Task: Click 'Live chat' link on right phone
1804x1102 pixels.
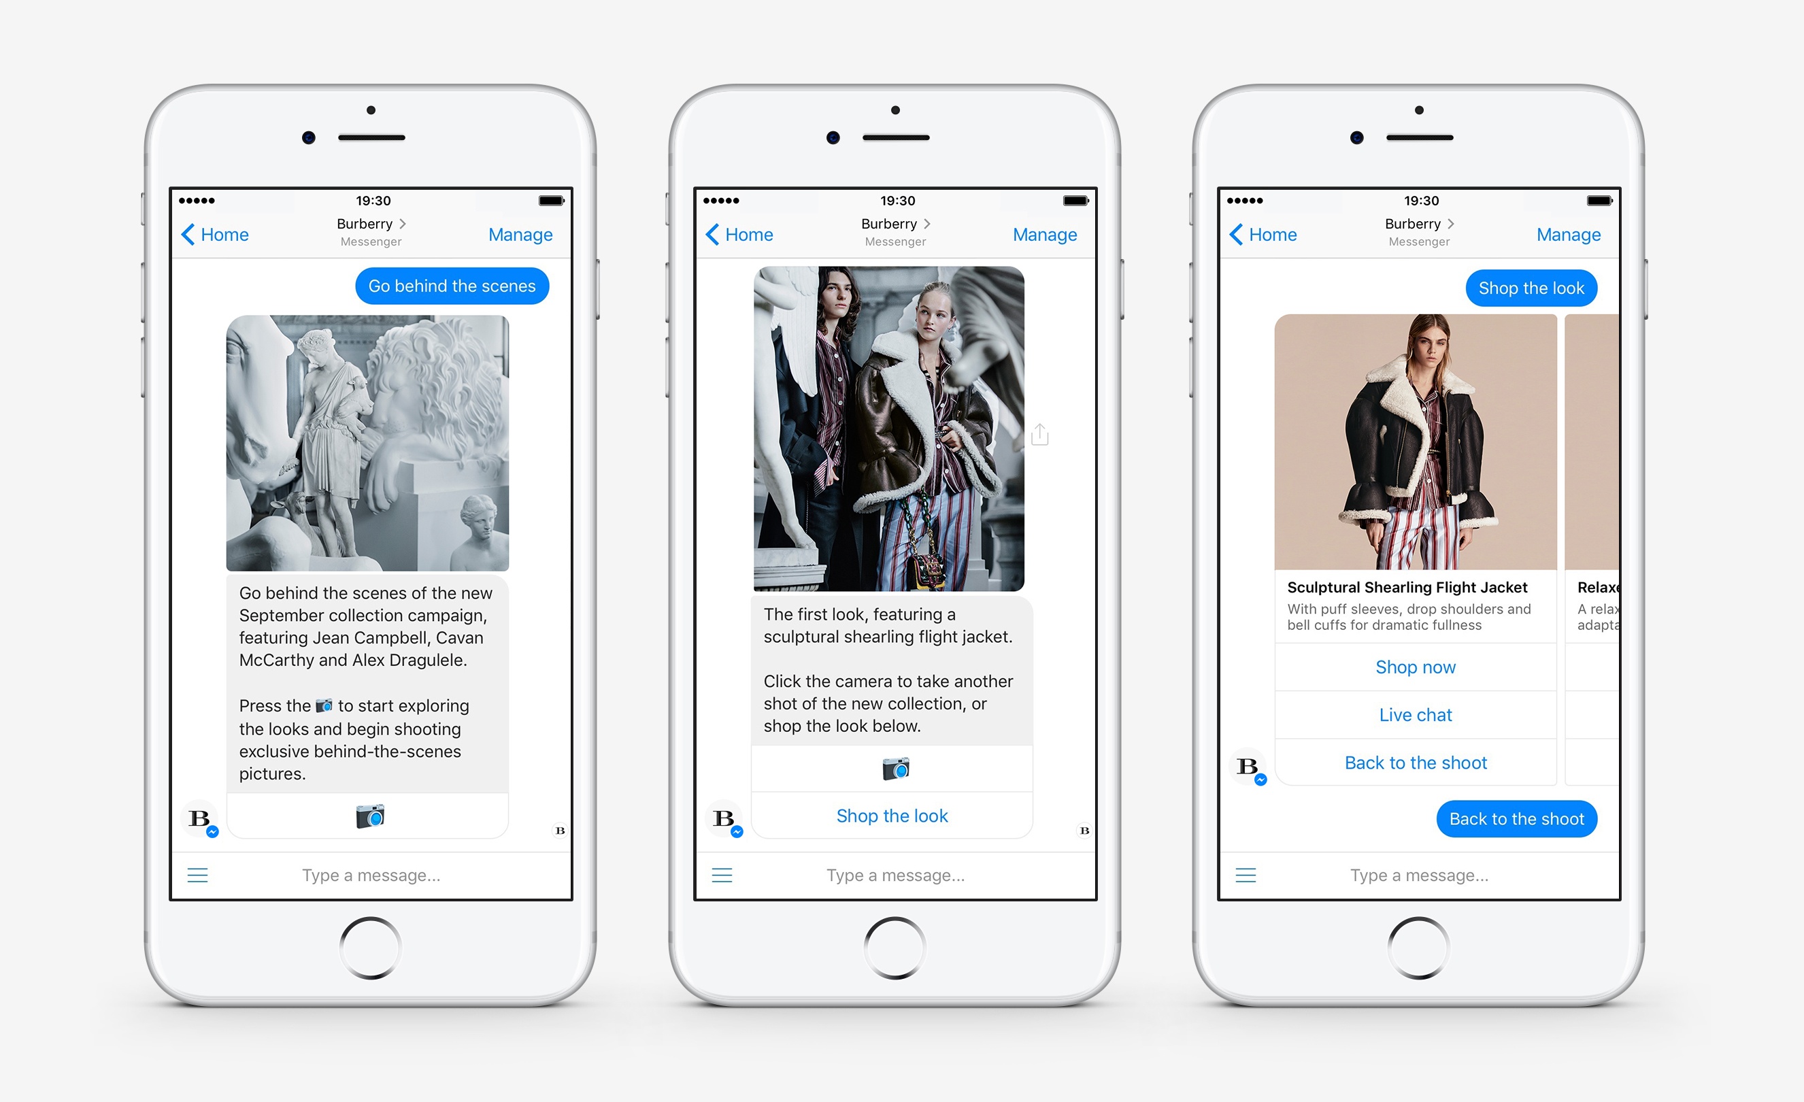Action: click(1416, 713)
